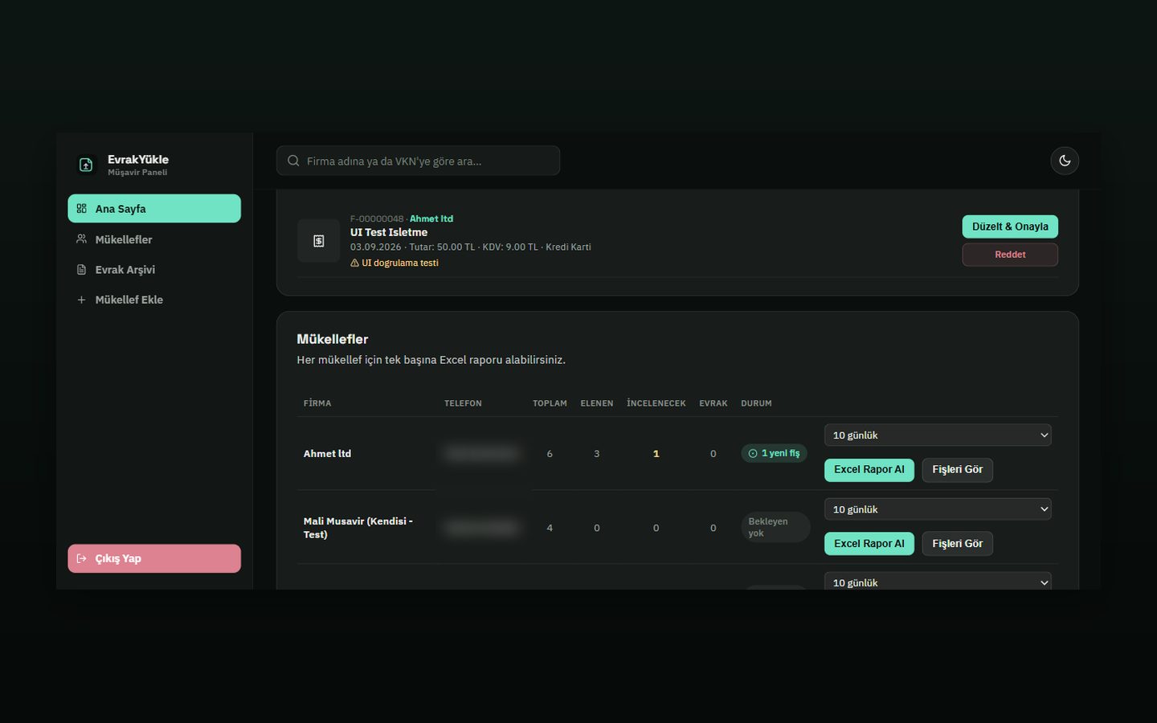Click the receipt icon for UI Test Isletme
1157x723 pixels.
point(319,241)
